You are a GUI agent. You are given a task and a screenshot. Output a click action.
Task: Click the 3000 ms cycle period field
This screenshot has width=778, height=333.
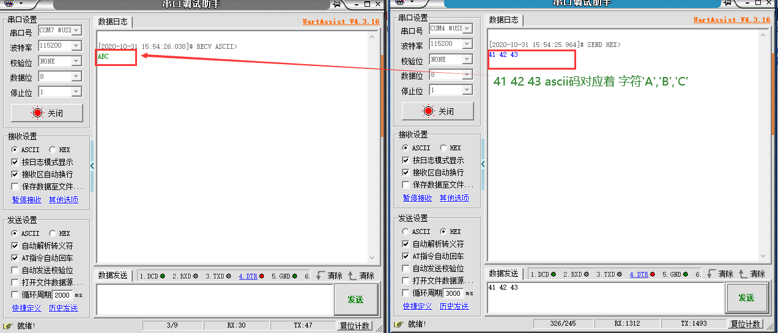pos(453,293)
